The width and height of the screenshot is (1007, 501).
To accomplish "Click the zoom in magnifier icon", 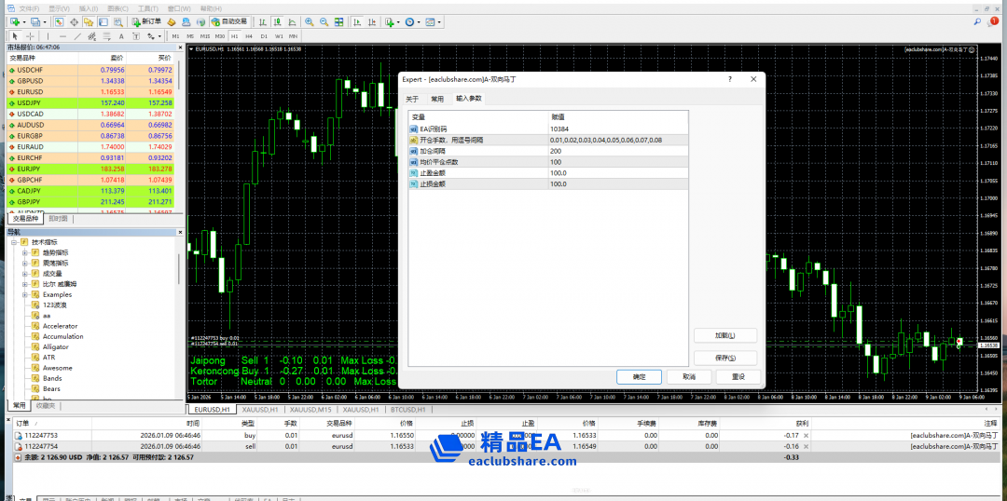I will pyautogui.click(x=308, y=21).
